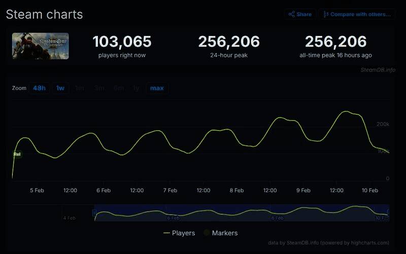This screenshot has height=254, width=406.
Task: Select the 3m zoom range
Action: [x=99, y=88]
